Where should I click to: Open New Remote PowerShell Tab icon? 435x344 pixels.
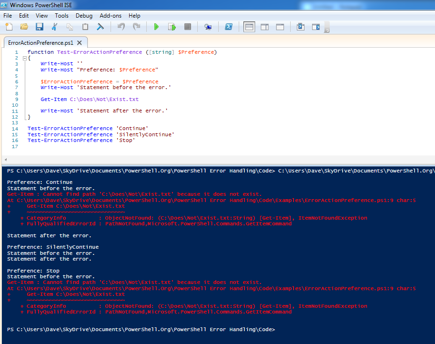pyautogui.click(x=208, y=27)
